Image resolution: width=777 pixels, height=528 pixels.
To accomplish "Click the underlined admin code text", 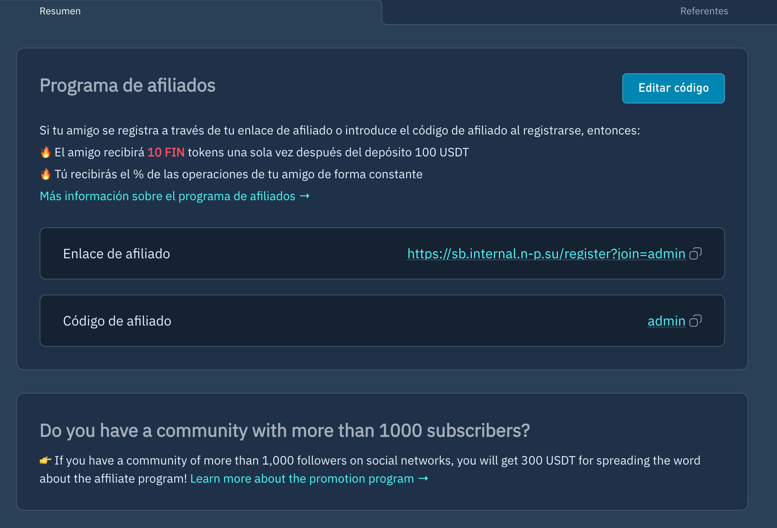I will 666,321.
